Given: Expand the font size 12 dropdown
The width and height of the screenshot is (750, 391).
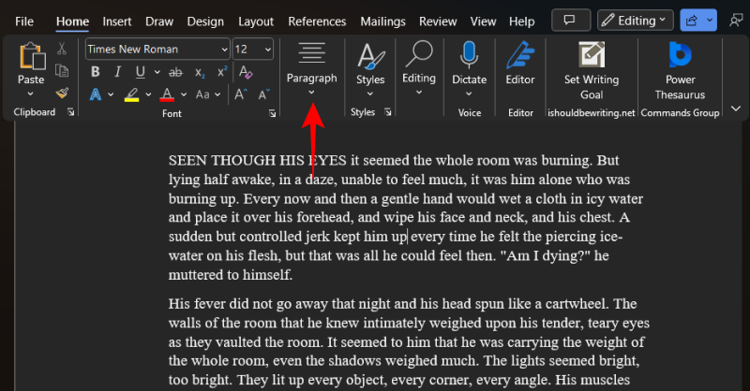Looking at the screenshot, I should click(x=269, y=49).
